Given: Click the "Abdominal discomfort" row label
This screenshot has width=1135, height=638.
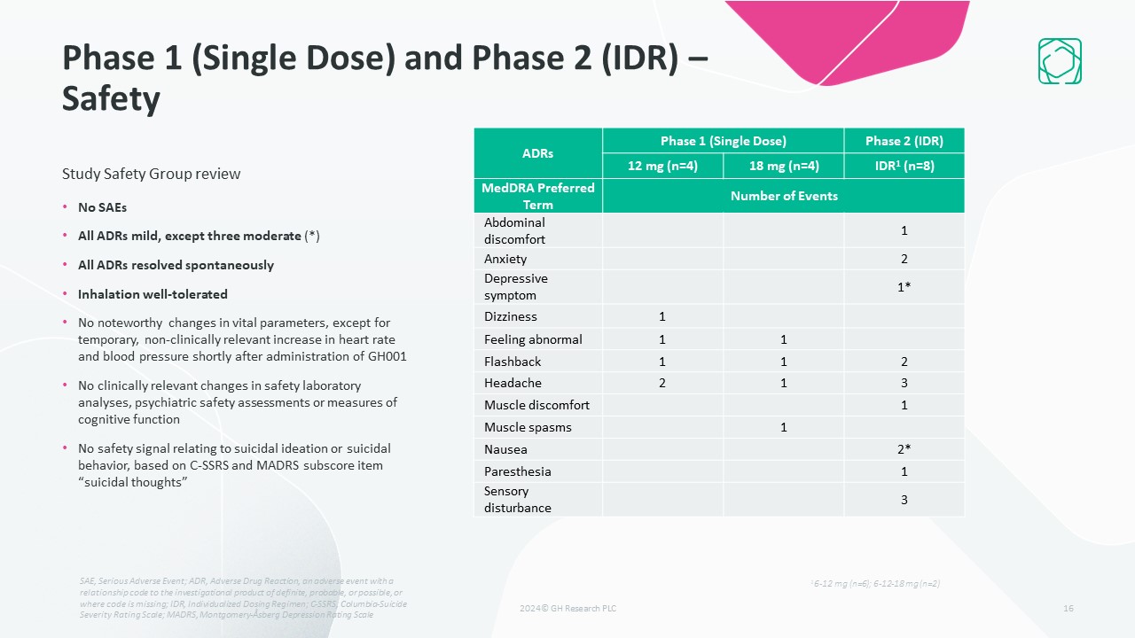Looking at the screenshot, I should [x=514, y=230].
